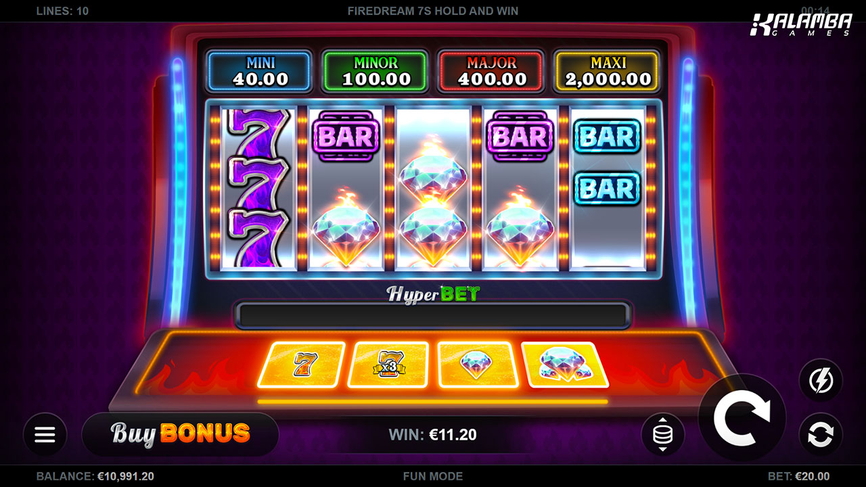Click the HyperBet progress bar
Viewport: 866px width, 487px height.
click(433, 316)
